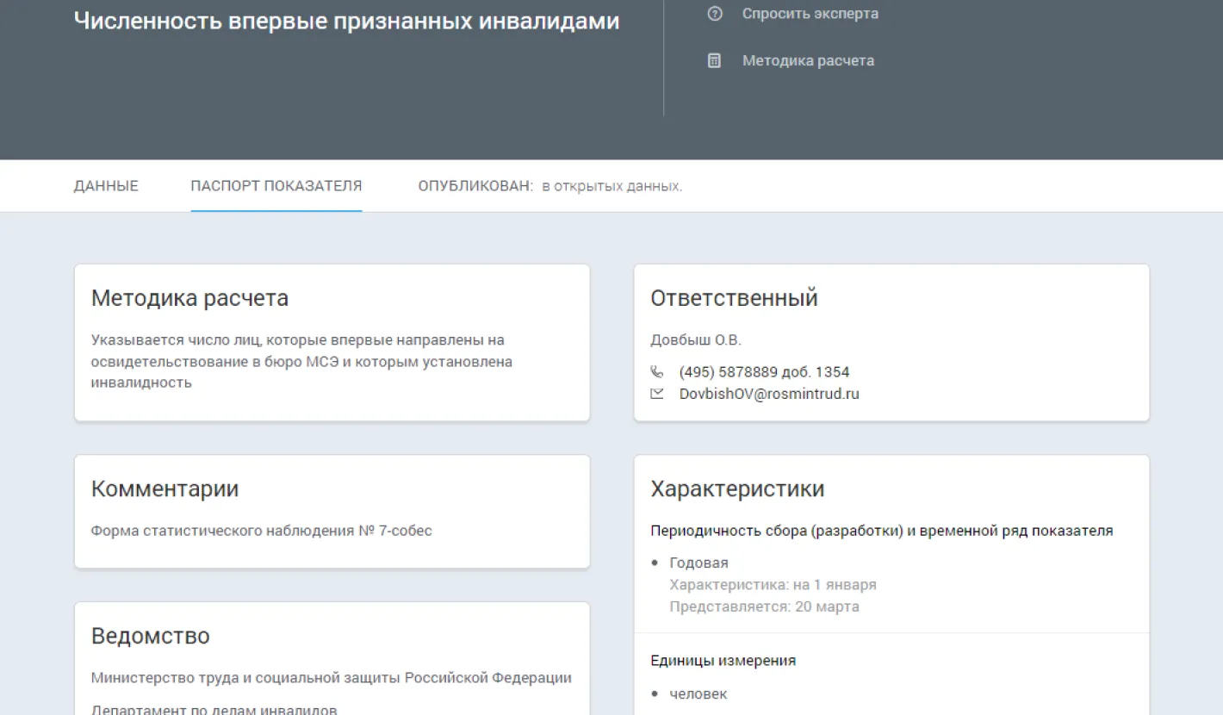The image size is (1223, 715).
Task: Click the phone icon in Ответственный card
Action: coord(657,372)
